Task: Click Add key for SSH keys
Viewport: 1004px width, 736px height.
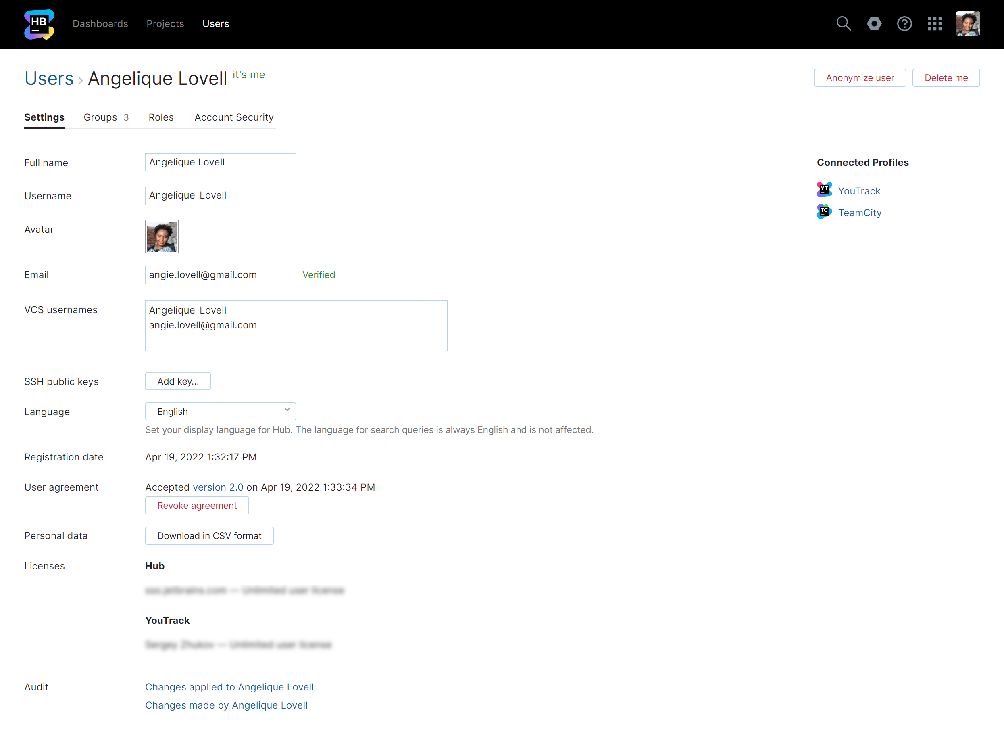Action: pyautogui.click(x=178, y=381)
